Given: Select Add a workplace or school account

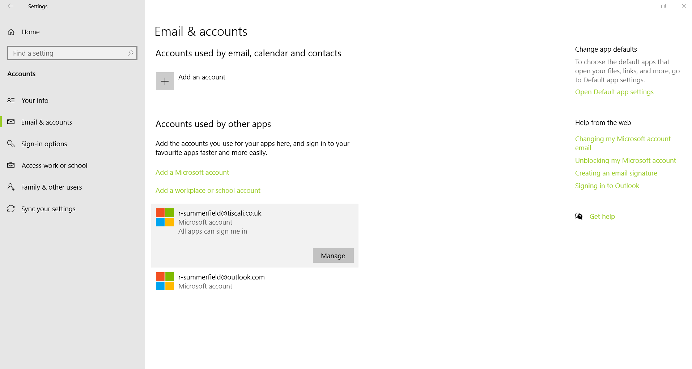Looking at the screenshot, I should point(208,190).
